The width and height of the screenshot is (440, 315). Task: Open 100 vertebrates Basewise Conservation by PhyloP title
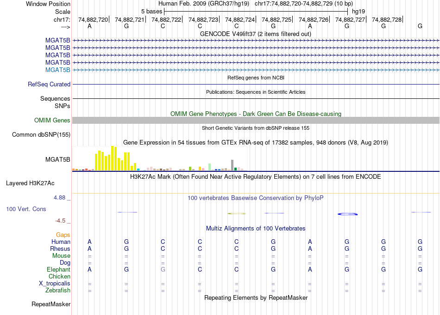[x=255, y=198]
